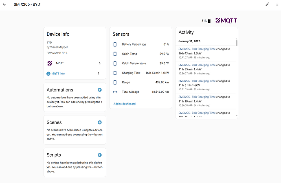The width and height of the screenshot is (281, 183).
Task: Click the Activity panel scrollbar
Action: [x=237, y=43]
